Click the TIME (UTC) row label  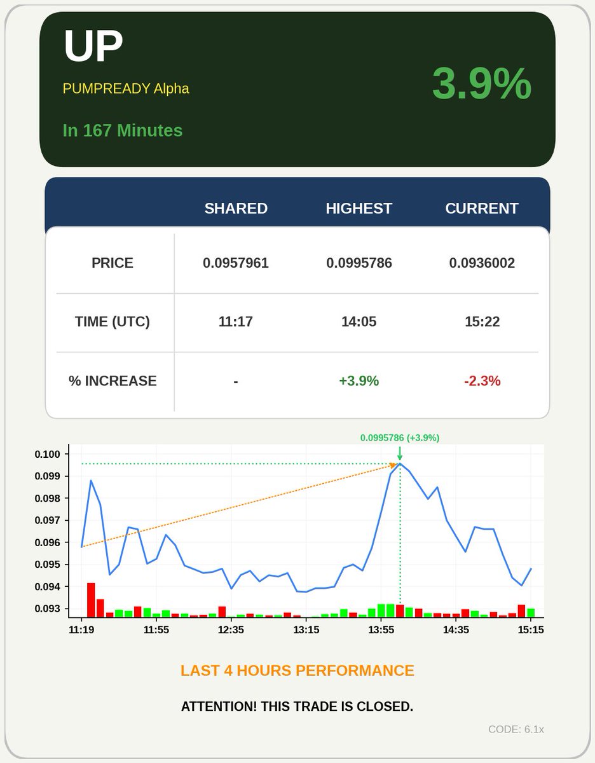tap(113, 322)
